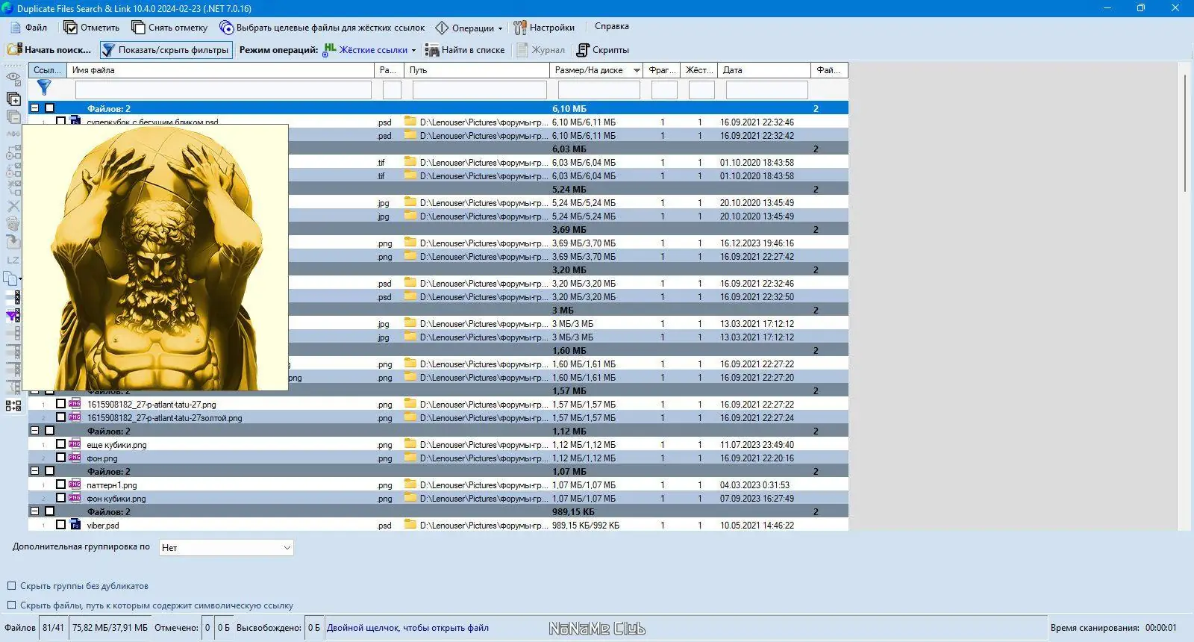Click the Настройки tools icon
The image size is (1194, 642).
tap(519, 28)
